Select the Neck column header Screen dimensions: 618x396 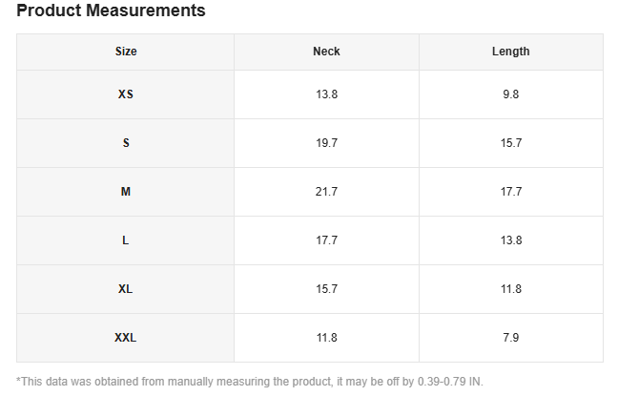326,52
